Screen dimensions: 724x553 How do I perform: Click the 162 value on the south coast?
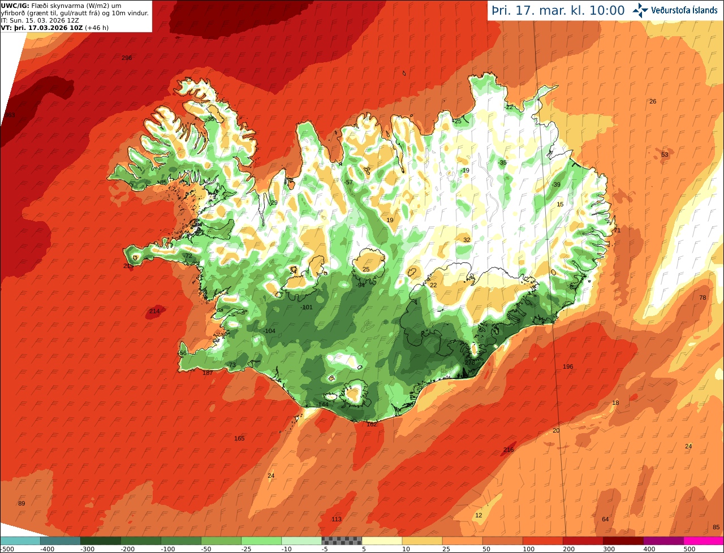click(372, 424)
